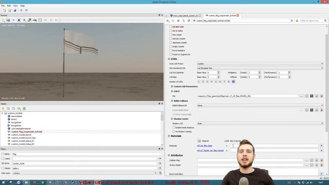Open the Edit menu
329x185 pixels.
coord(9,6)
